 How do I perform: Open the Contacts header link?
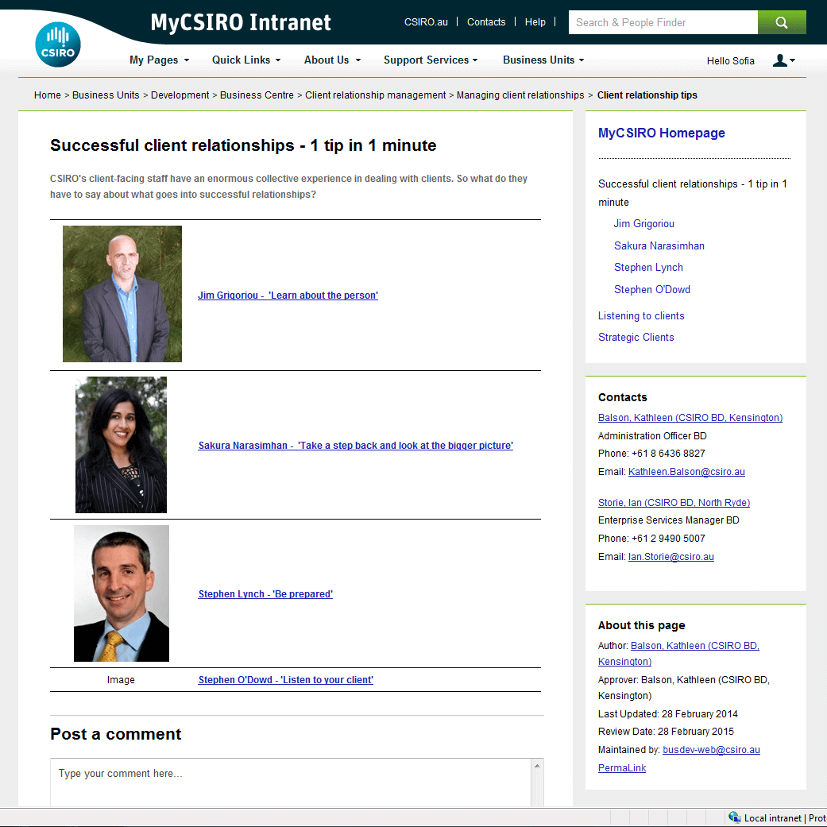pos(486,22)
